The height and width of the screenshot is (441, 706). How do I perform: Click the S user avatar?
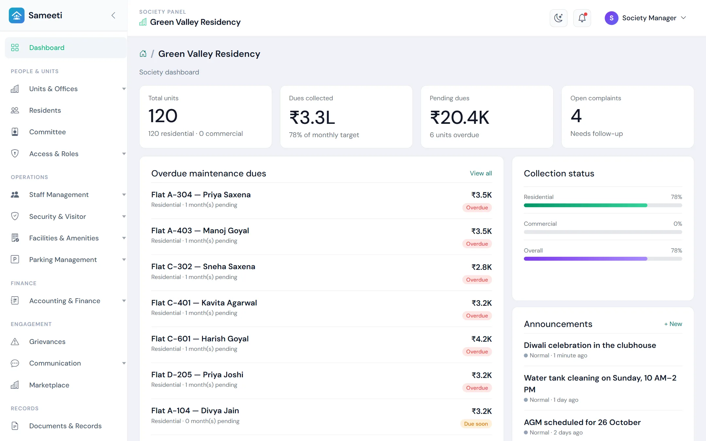611,18
